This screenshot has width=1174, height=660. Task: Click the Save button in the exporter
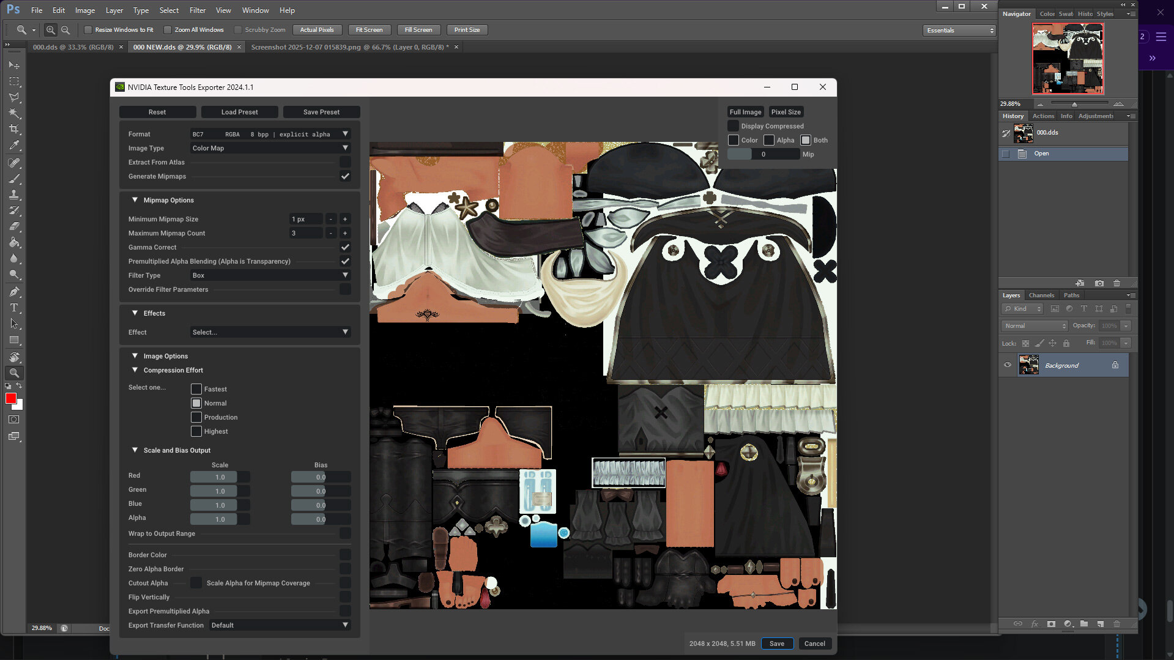tap(777, 643)
